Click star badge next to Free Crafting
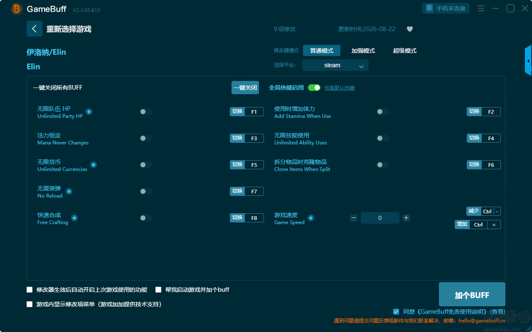This screenshot has width=532, height=332. (74, 218)
